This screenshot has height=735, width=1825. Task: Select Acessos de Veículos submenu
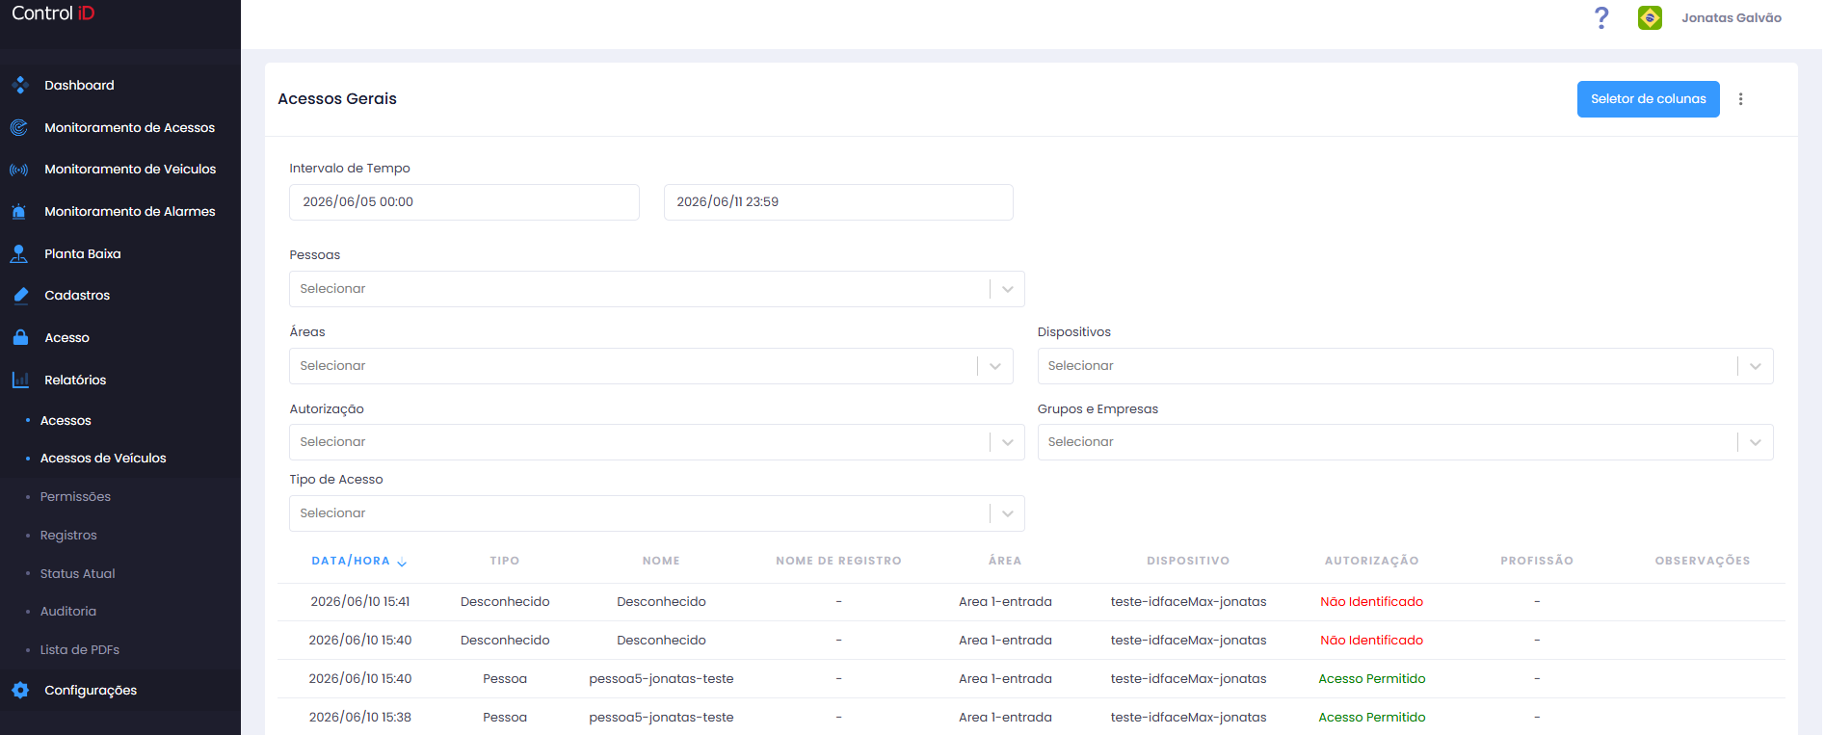click(x=103, y=459)
